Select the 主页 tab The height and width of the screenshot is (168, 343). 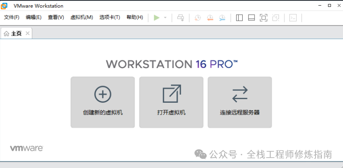click(16, 33)
